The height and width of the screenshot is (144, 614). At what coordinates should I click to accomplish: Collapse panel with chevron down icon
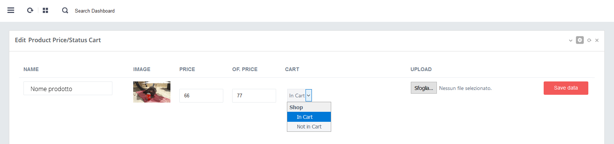click(x=570, y=40)
